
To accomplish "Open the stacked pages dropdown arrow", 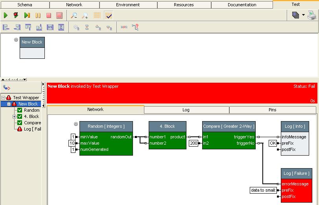I will 303,16.
